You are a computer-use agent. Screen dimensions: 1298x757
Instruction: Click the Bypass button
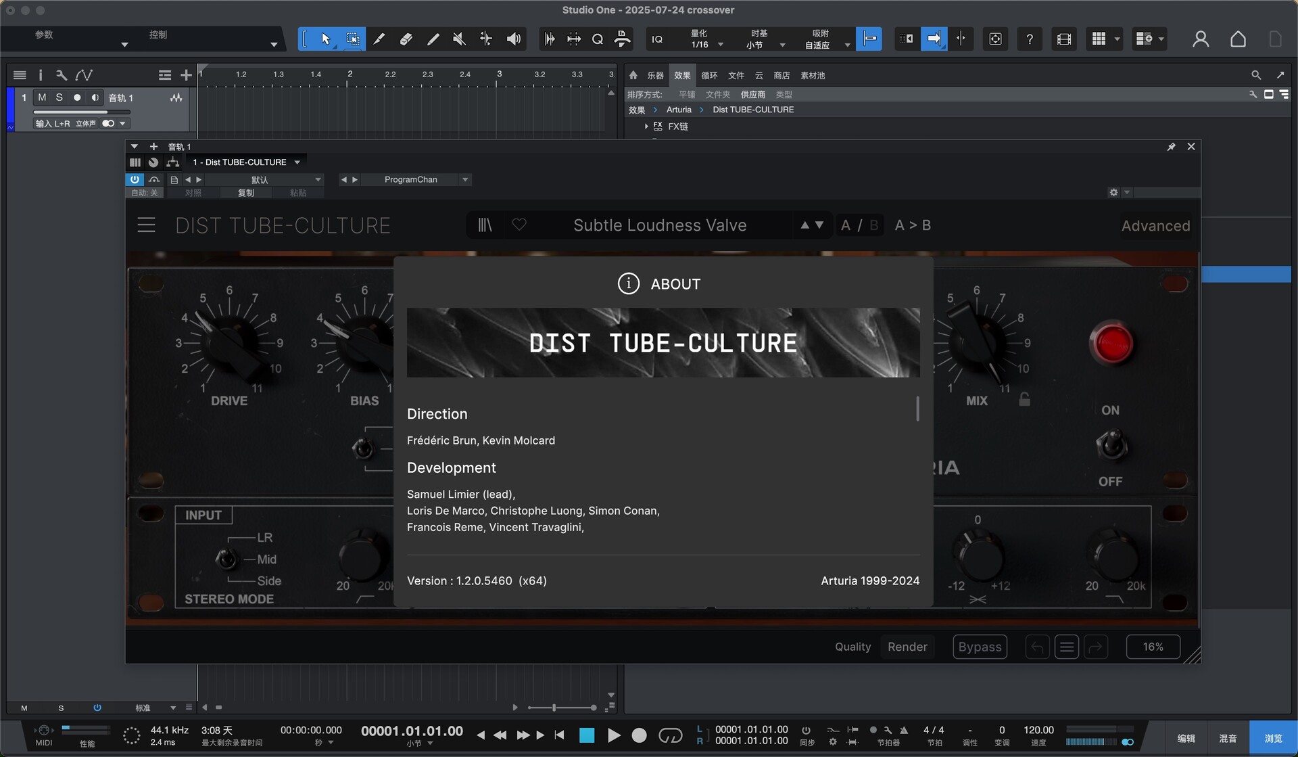(x=980, y=647)
